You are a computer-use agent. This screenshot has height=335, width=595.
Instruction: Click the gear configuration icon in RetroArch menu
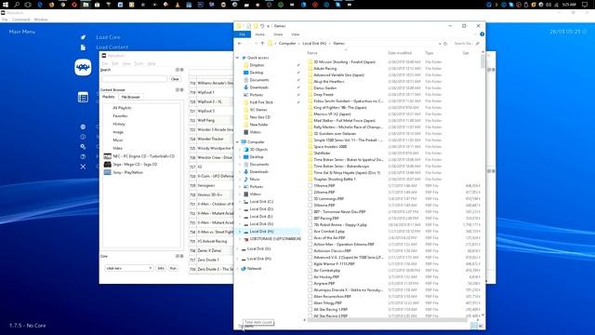pyautogui.click(x=83, y=147)
